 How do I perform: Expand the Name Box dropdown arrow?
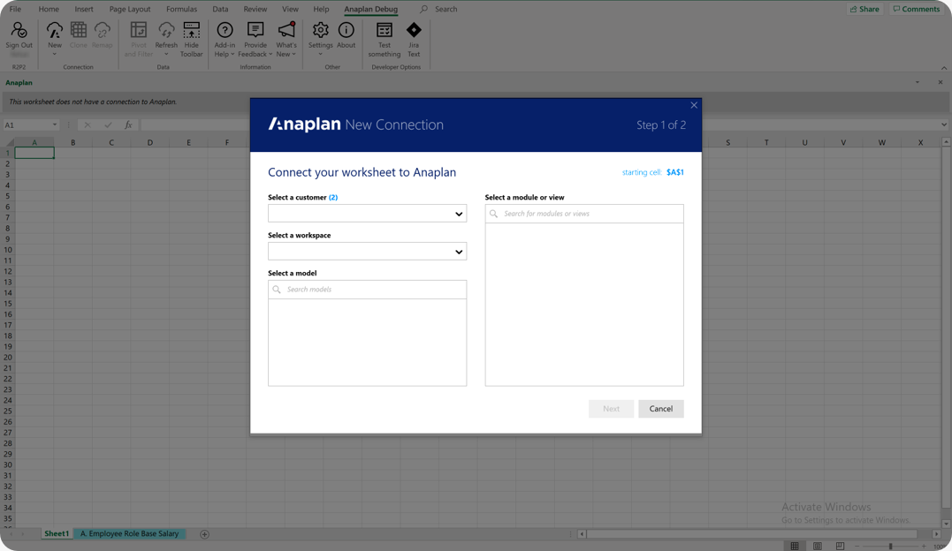(x=55, y=125)
